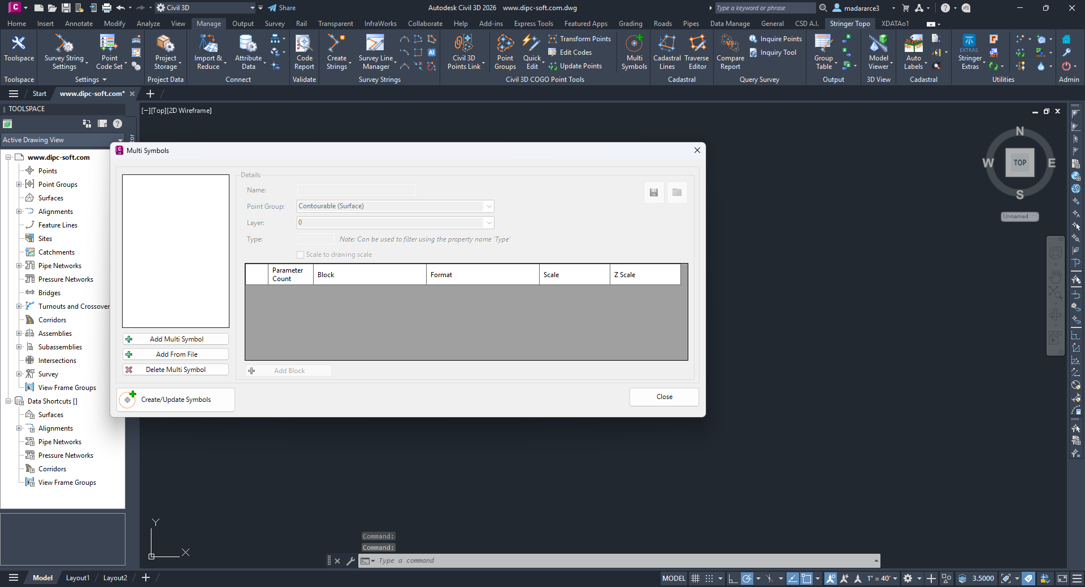The height and width of the screenshot is (587, 1085).
Task: Launch the Project Storage tool
Action: (166, 52)
